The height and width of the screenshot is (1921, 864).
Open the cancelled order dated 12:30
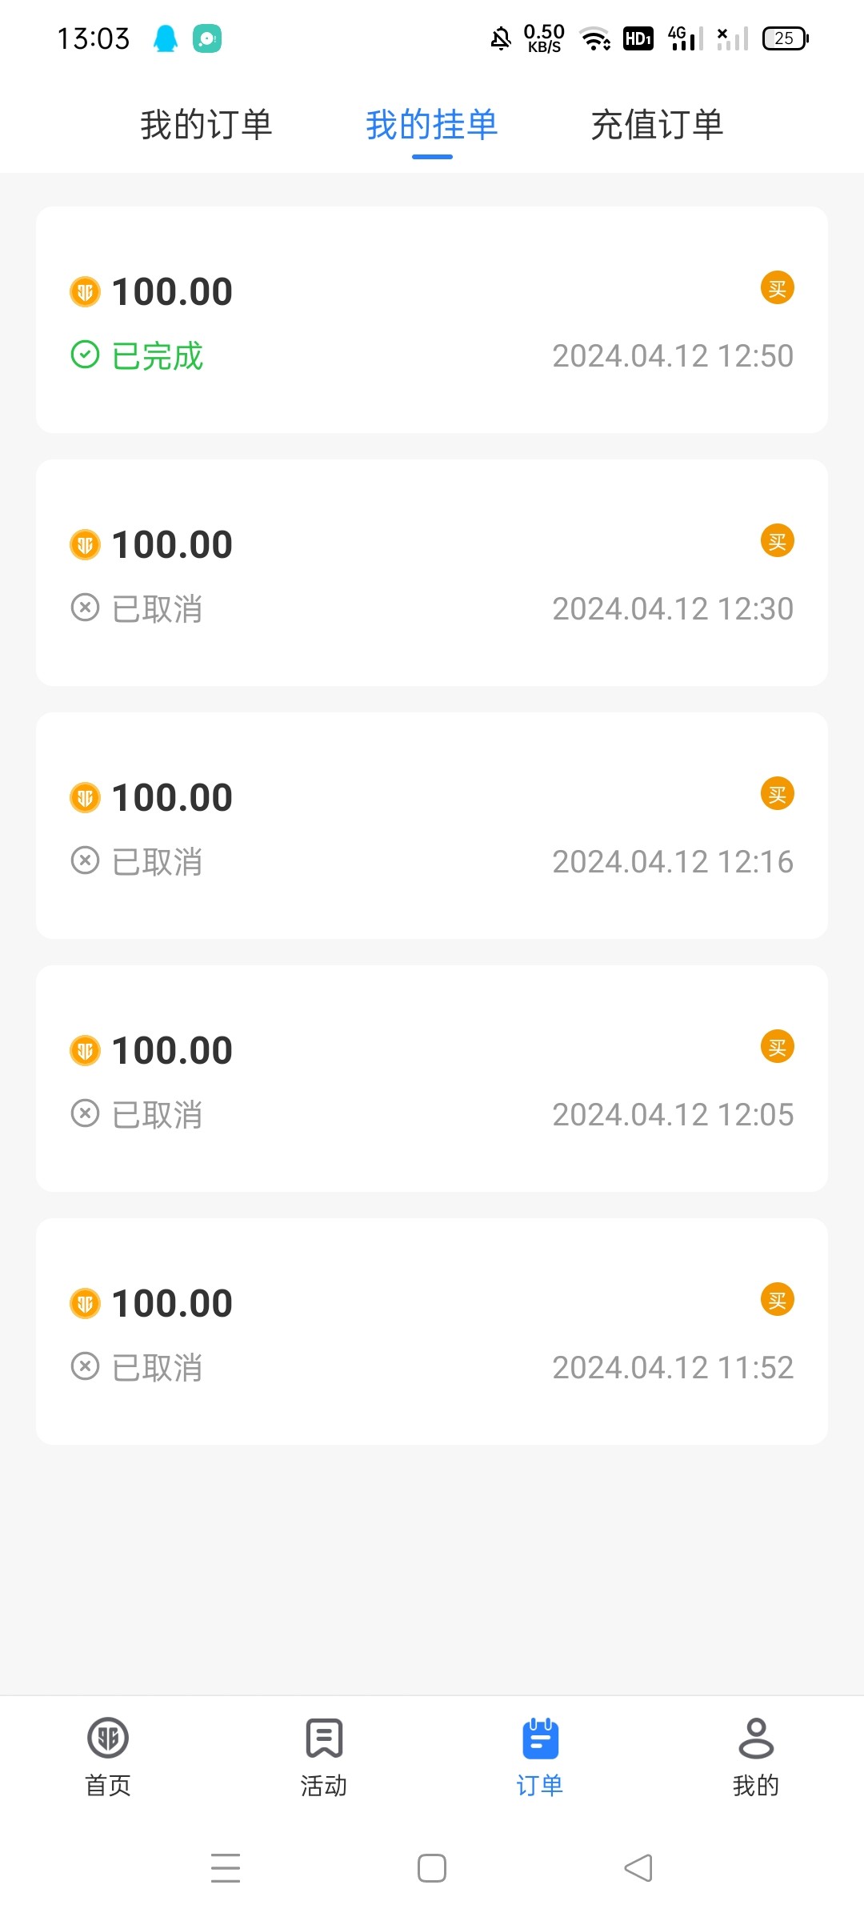click(432, 573)
